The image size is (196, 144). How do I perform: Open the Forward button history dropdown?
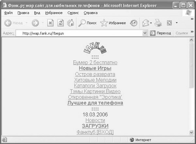point(43,23)
